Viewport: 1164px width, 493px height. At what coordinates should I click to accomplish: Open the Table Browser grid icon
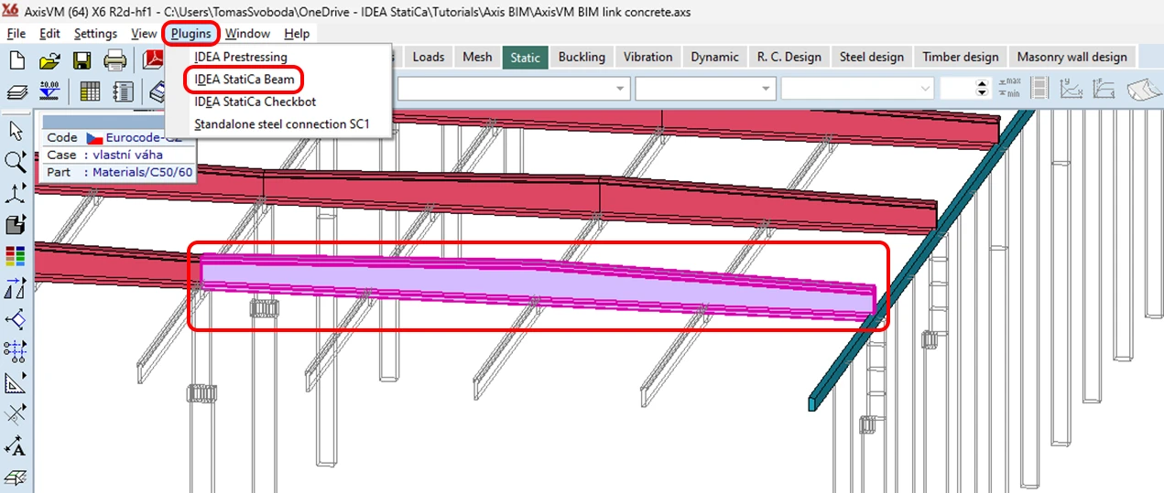point(90,91)
